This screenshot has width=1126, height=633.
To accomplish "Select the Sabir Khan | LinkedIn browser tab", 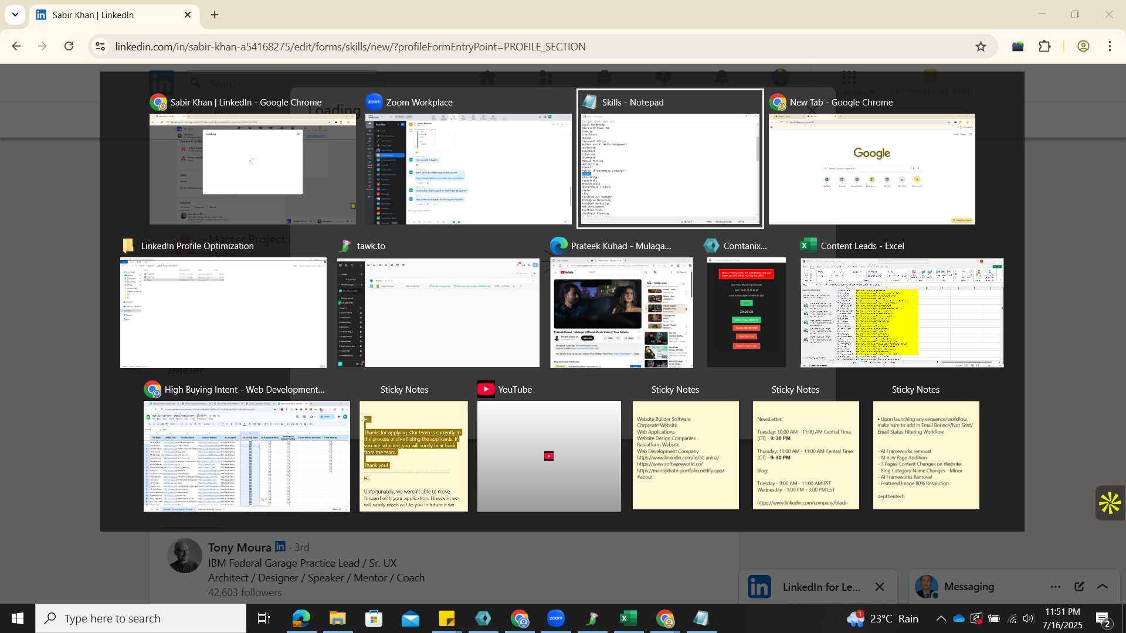I will (114, 15).
